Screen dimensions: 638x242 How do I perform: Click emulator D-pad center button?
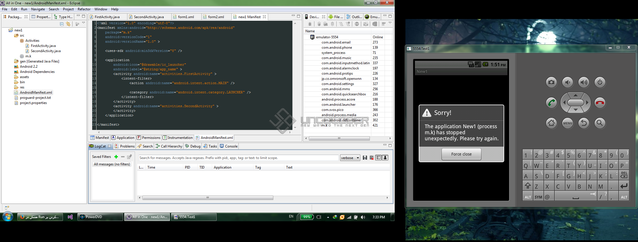576,103
